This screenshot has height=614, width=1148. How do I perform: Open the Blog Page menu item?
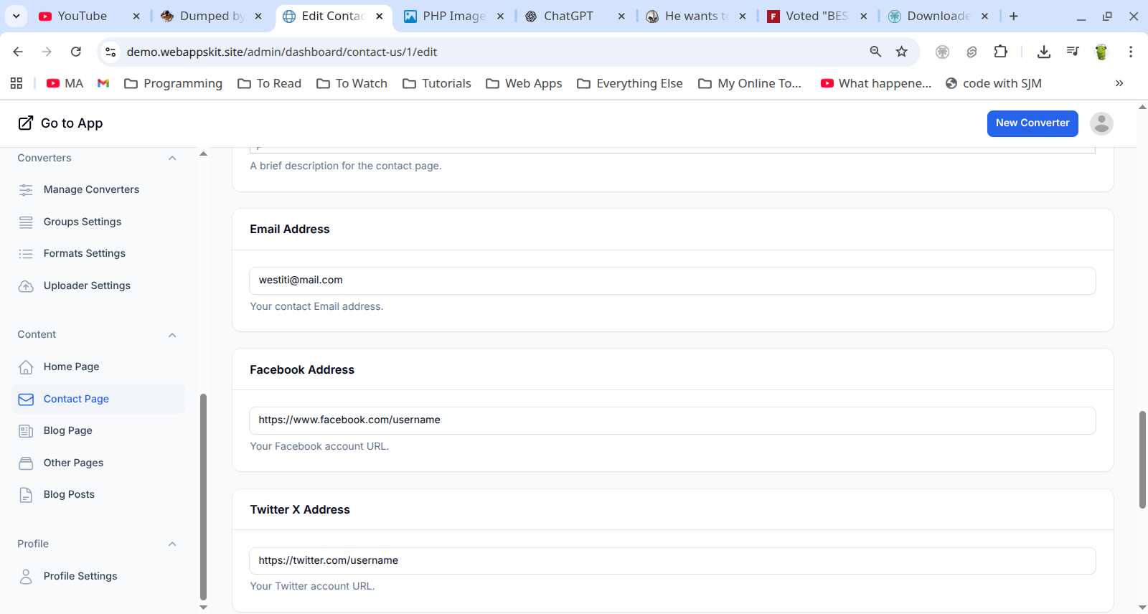[68, 431]
